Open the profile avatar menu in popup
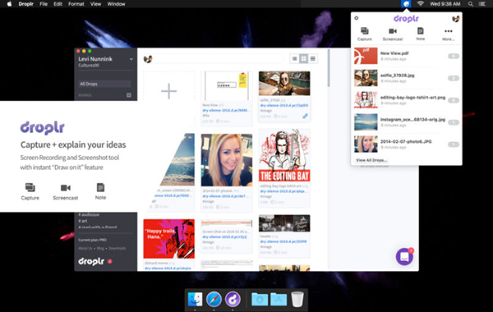The height and width of the screenshot is (312, 493). point(455,19)
